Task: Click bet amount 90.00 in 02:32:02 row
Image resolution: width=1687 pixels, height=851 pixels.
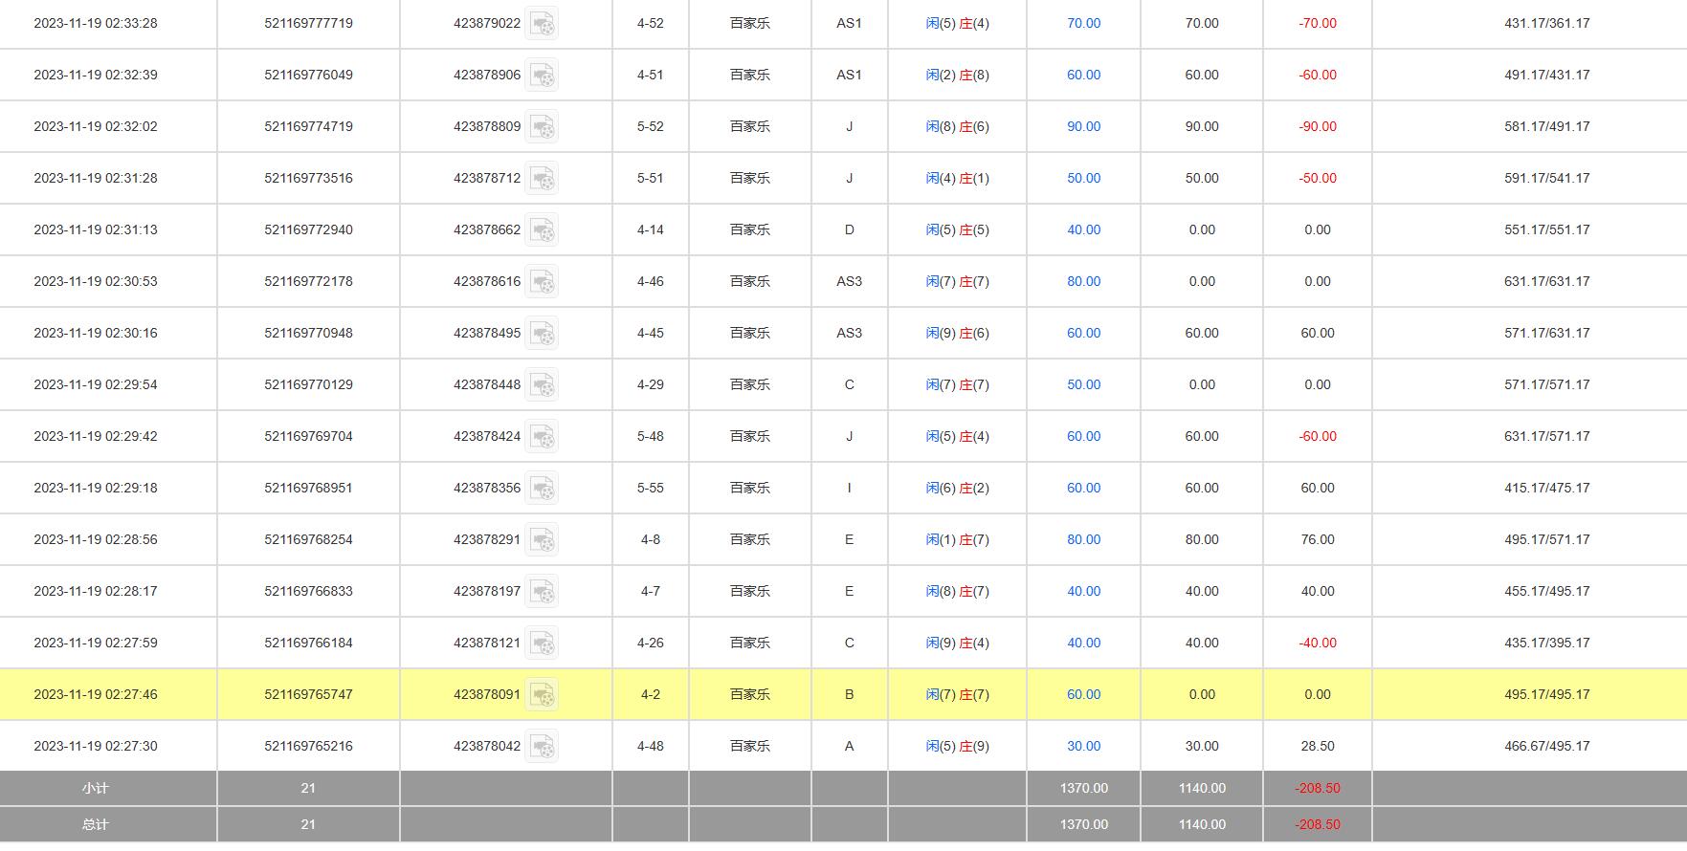Action: pos(1083,126)
